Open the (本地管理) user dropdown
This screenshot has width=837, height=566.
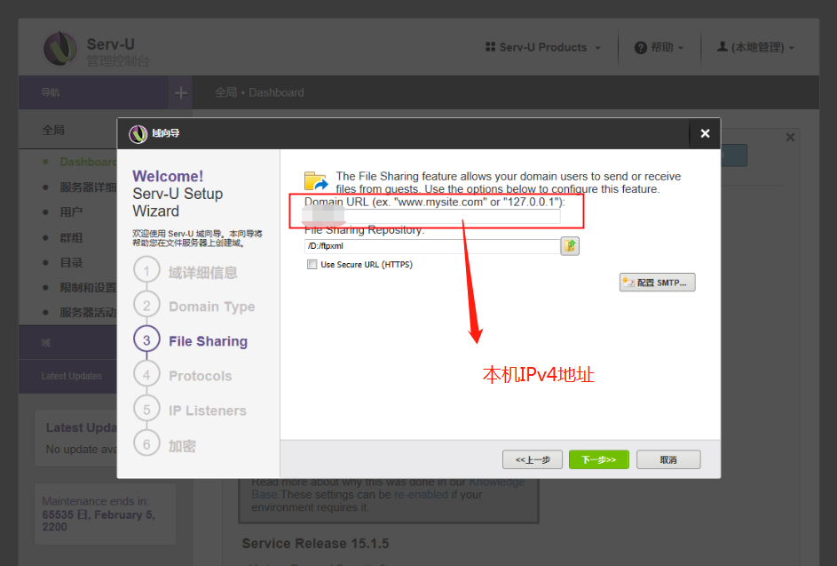click(x=755, y=47)
